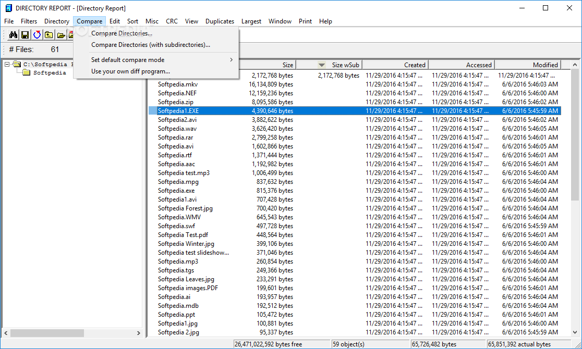This screenshot has width=582, height=349.
Task: Click the file list vertical scrollbar thumb
Action: (575, 134)
